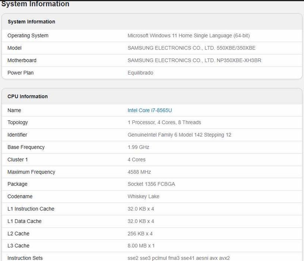Click the Identifier label

(x=17, y=135)
